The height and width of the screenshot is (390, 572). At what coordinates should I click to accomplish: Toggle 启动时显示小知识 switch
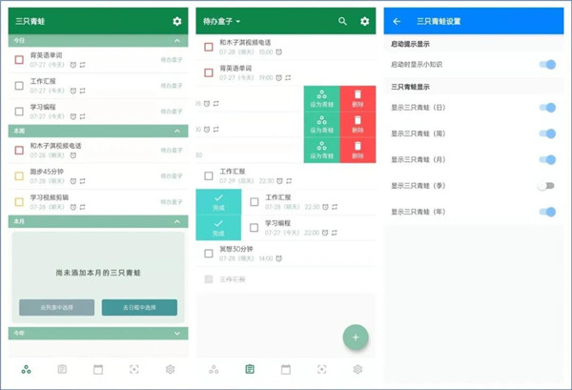click(x=547, y=64)
